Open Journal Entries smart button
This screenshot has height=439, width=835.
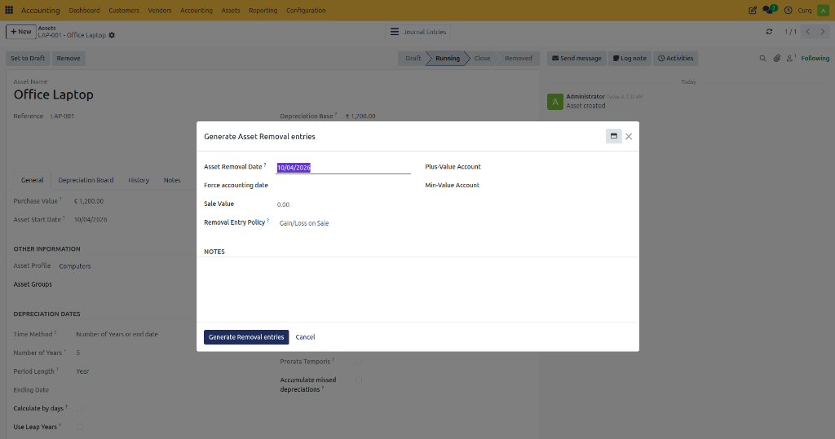(418, 32)
